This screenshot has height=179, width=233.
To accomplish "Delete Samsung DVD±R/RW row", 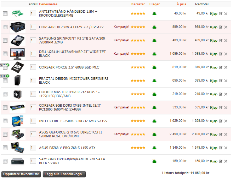I will coord(226,161).
